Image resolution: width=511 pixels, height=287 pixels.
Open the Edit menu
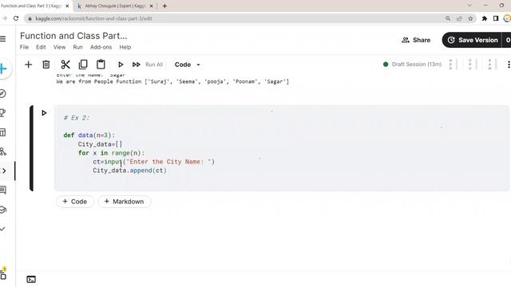(41, 47)
